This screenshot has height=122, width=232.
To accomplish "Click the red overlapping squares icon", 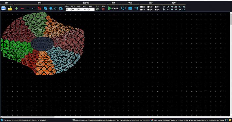I will 39,8.
